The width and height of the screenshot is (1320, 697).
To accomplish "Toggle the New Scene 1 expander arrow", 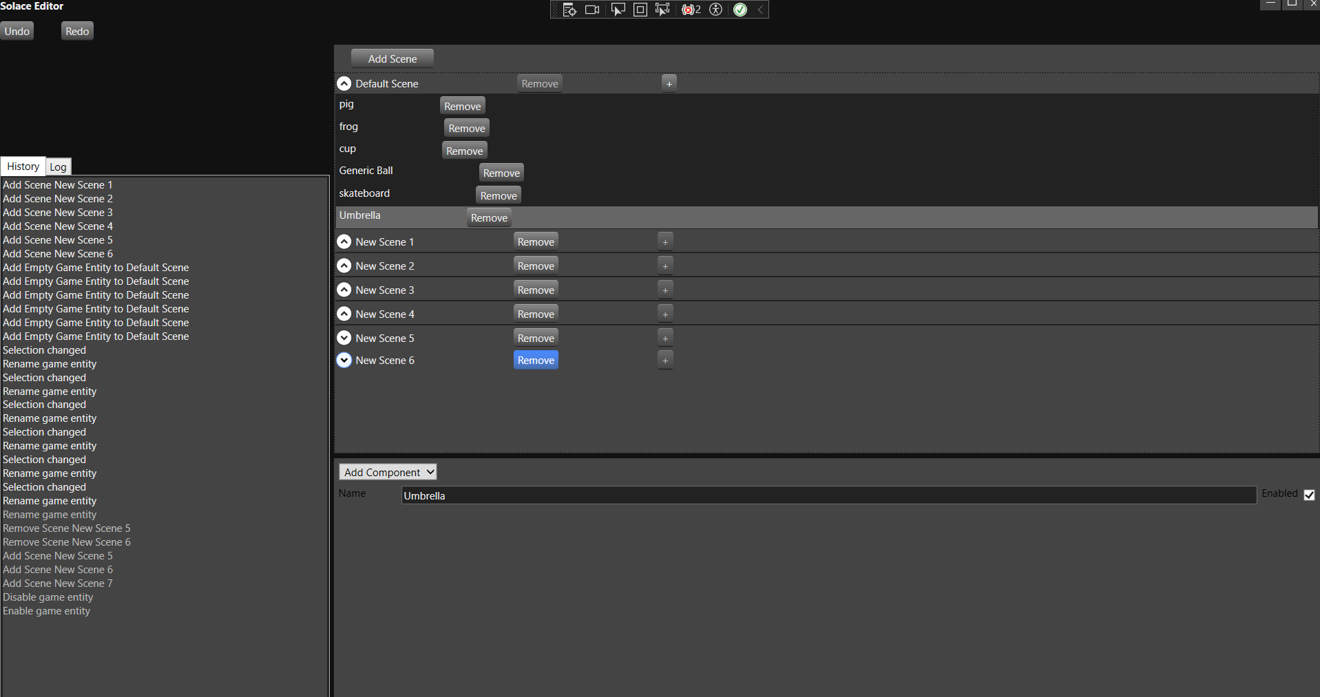I will pos(344,242).
